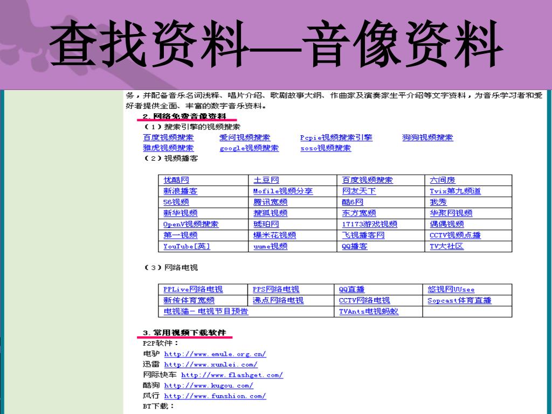Open the emule.org.cn URL for 电驴
Image resolution: width=552 pixels, height=414 pixels.
tap(215, 354)
